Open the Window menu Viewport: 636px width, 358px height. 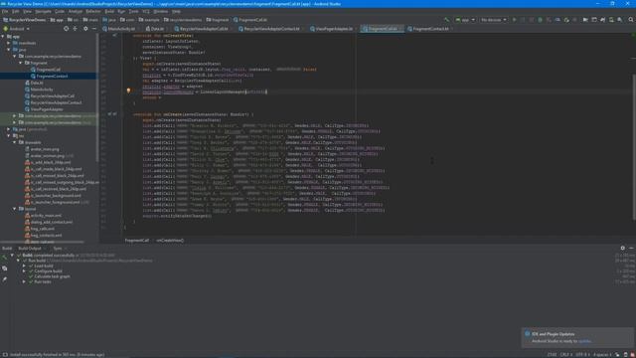tap(161, 11)
